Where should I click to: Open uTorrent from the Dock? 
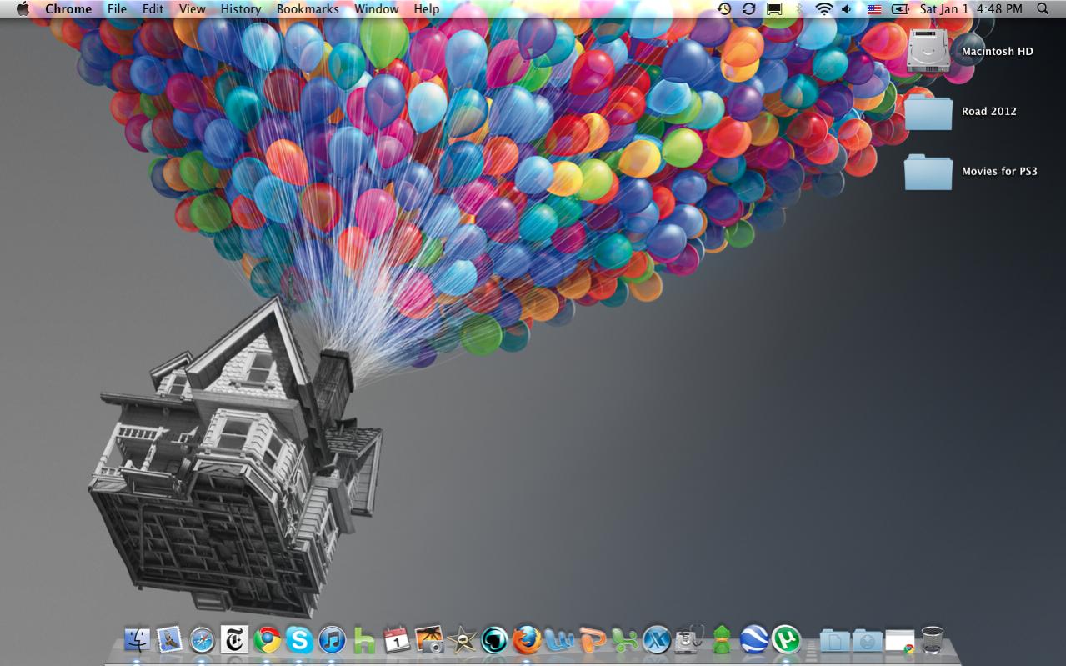click(x=786, y=640)
